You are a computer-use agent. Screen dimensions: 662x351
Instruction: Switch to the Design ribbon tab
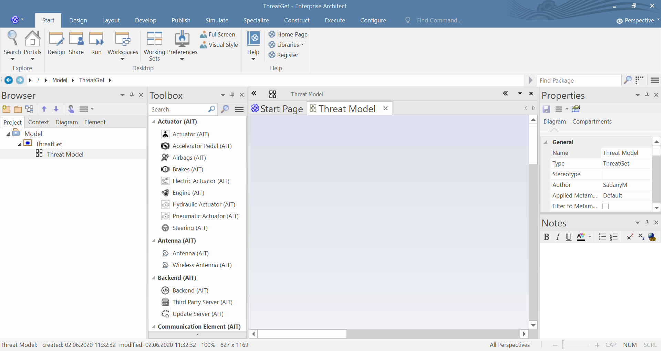(x=78, y=20)
